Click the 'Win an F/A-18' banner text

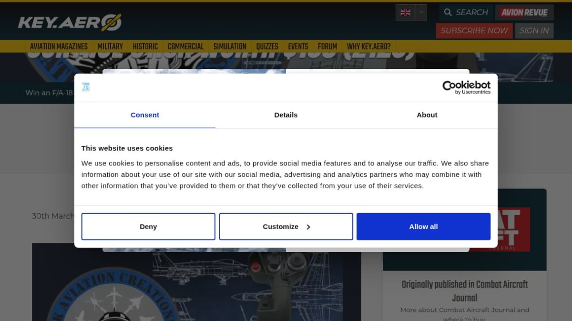tap(49, 93)
